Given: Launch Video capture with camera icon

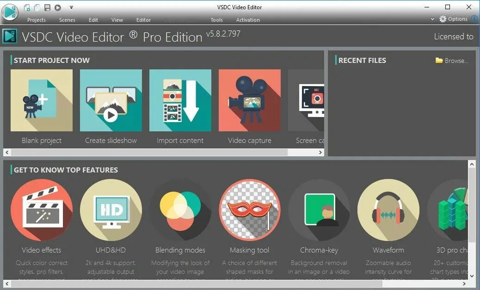Looking at the screenshot, I should click(x=250, y=100).
